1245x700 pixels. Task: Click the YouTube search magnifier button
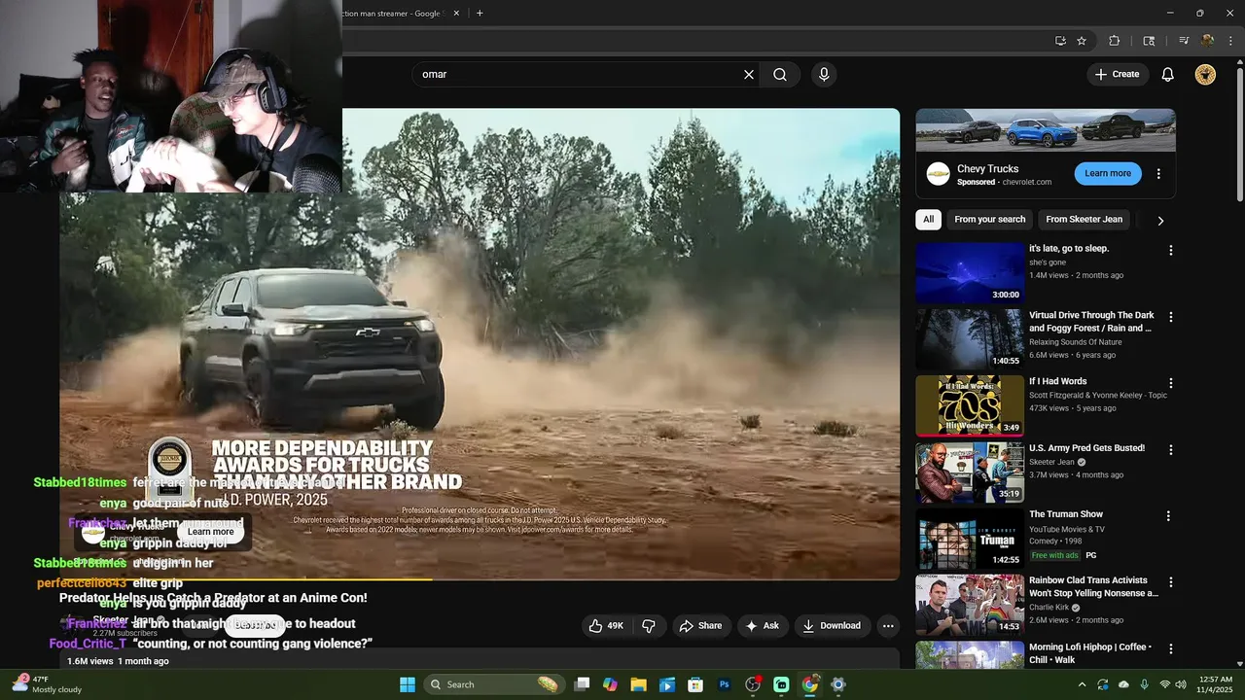coord(780,74)
